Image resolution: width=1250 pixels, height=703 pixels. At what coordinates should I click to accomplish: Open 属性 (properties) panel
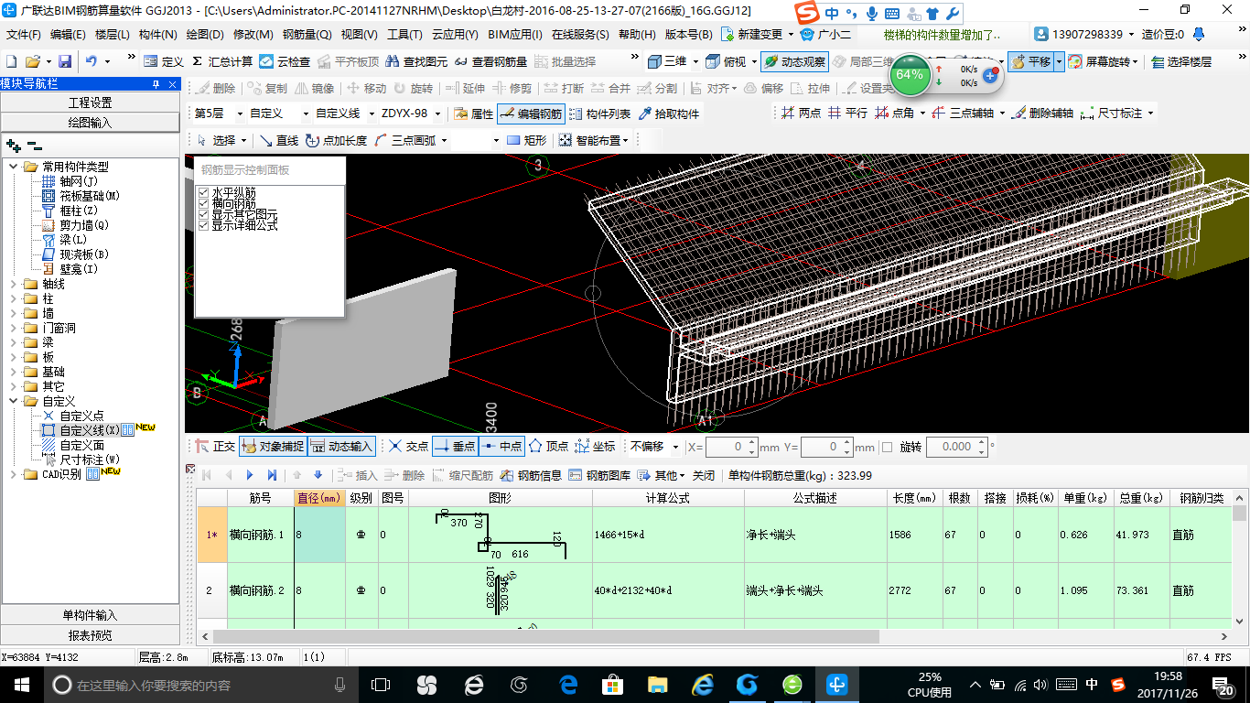pyautogui.click(x=473, y=114)
